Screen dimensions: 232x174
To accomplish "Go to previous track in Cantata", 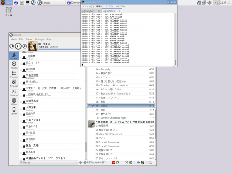I will (12, 46).
